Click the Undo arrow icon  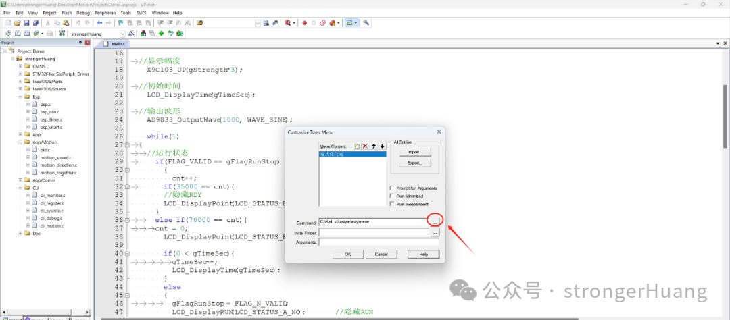tap(78, 23)
